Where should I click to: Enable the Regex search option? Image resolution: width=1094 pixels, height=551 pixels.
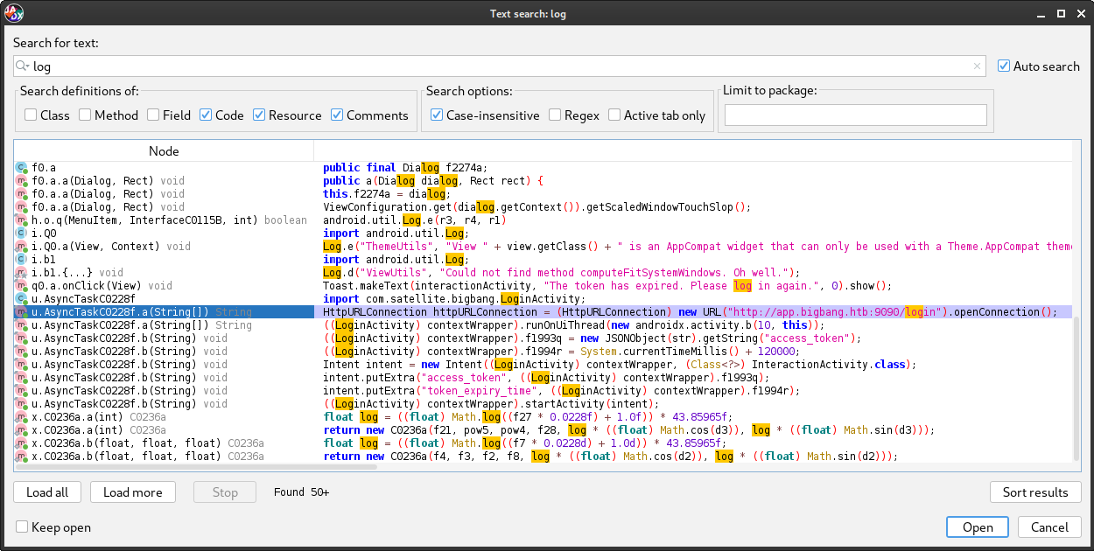coord(555,115)
